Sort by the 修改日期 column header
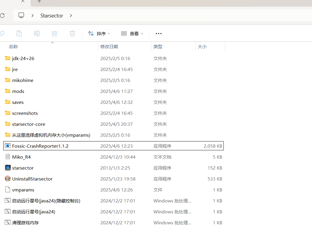Image resolution: width=312 pixels, height=240 pixels. click(109, 46)
